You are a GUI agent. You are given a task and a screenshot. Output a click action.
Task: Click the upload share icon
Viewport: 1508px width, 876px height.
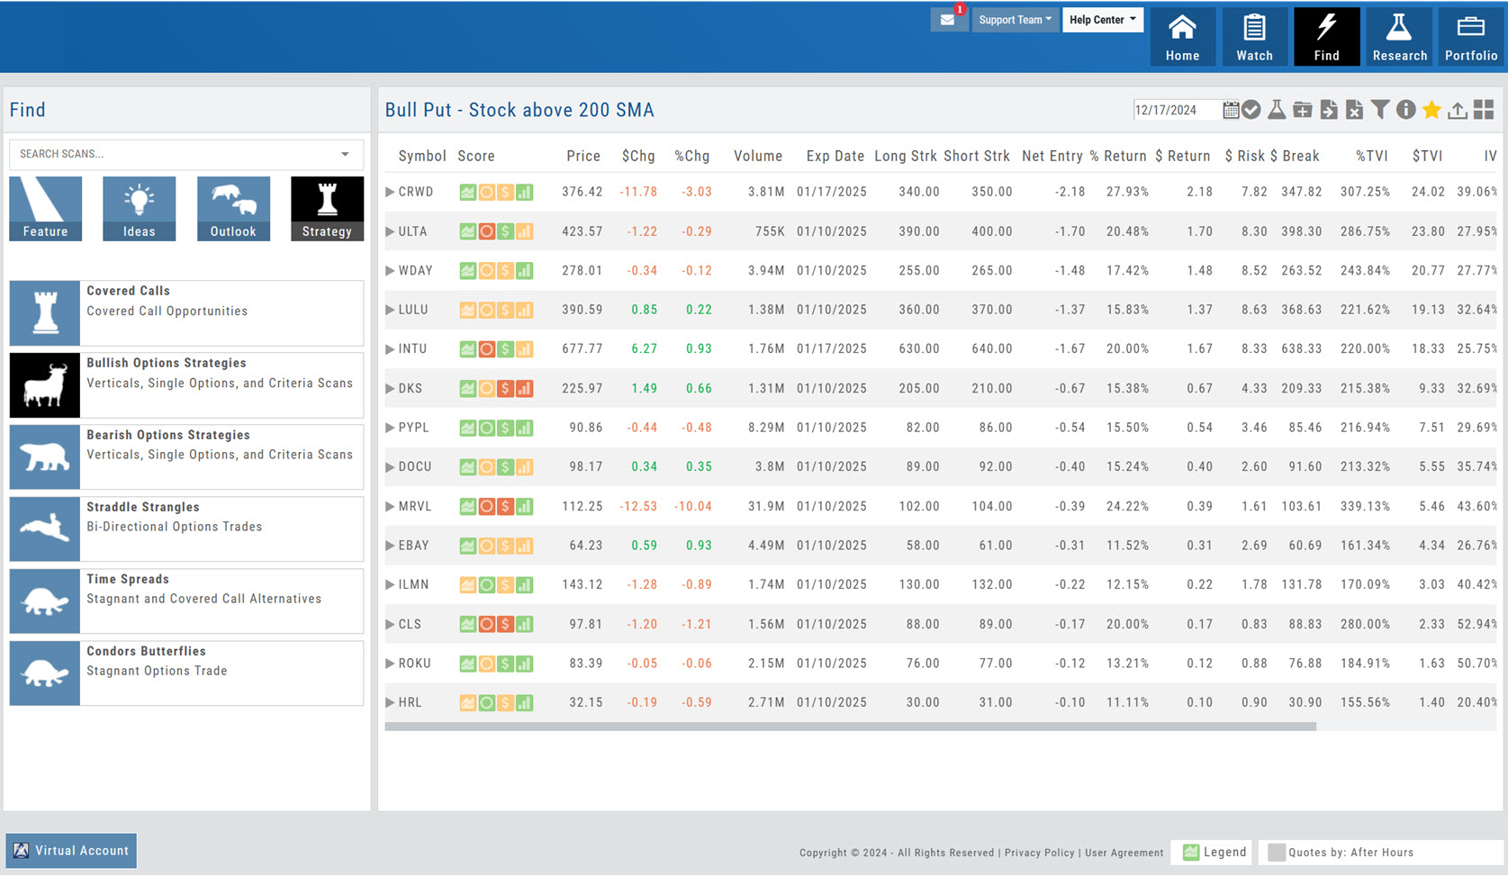[x=1458, y=110]
